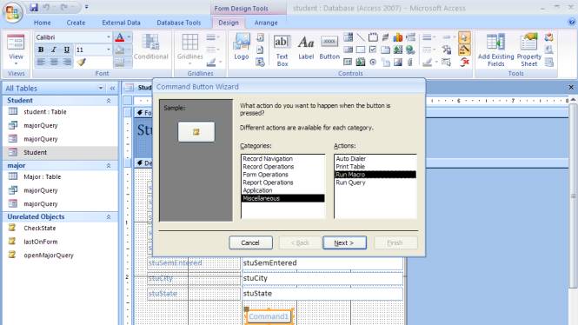Toggle Bold formatting
Image resolution: width=578 pixels, height=325 pixels.
click(x=41, y=50)
